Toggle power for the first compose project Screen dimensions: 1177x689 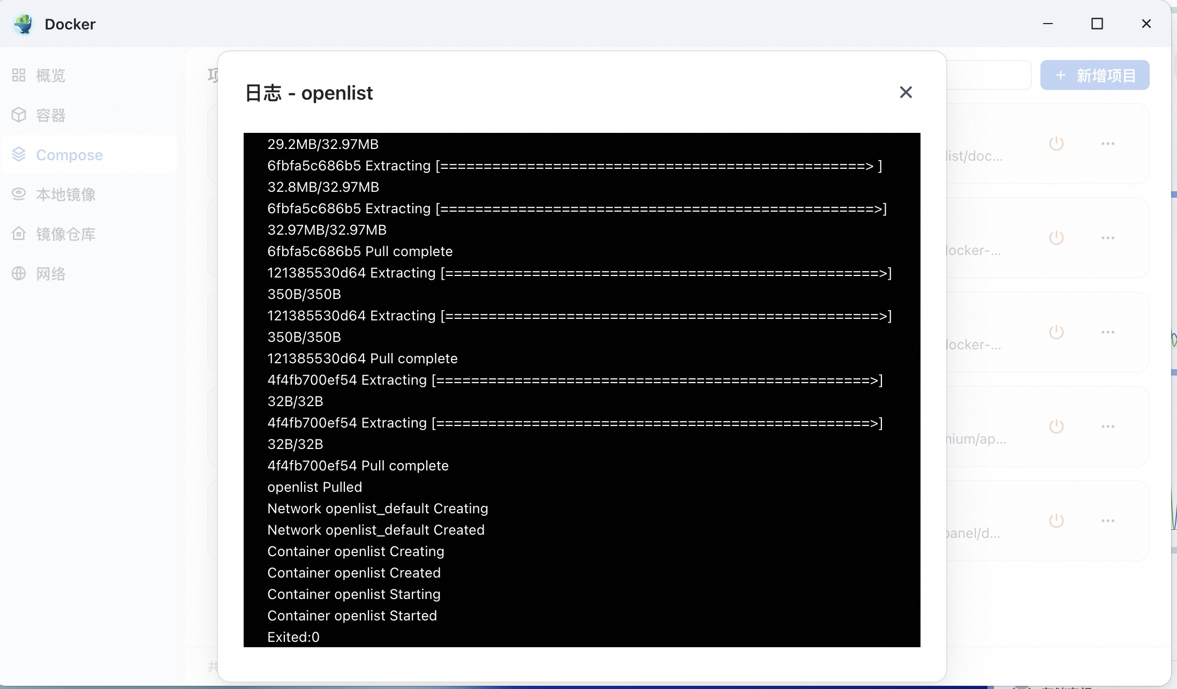point(1056,144)
